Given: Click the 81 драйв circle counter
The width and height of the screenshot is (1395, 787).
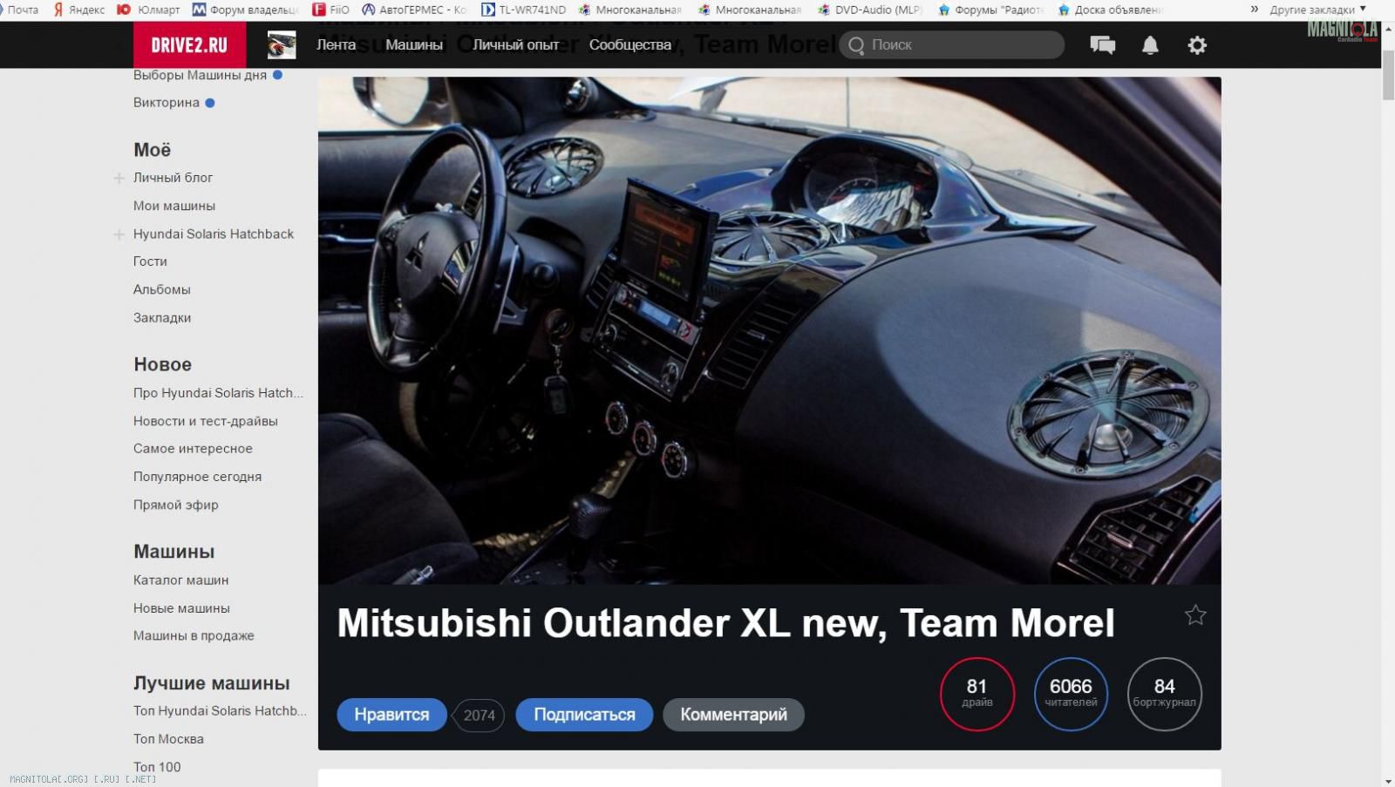Looking at the screenshot, I should (x=976, y=694).
